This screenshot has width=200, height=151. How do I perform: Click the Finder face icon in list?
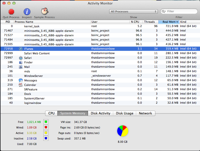click(21, 62)
